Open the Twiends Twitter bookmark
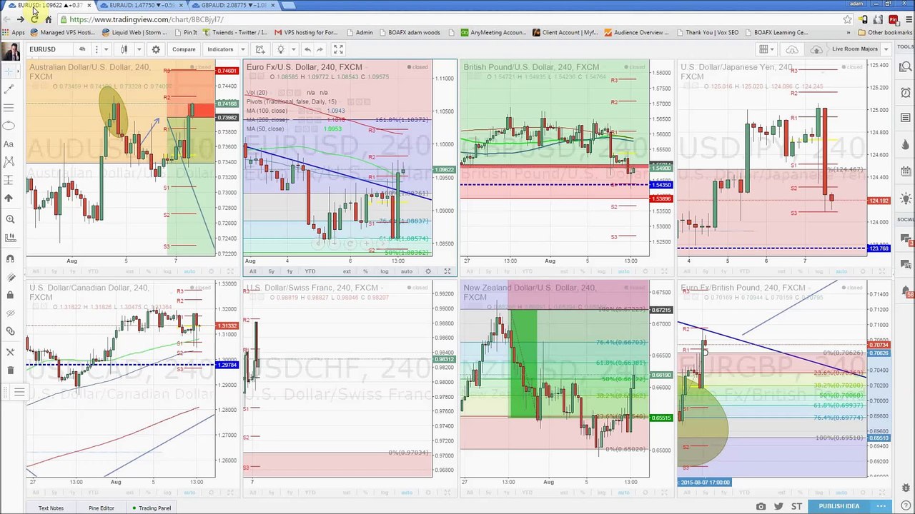Viewport: 915px width, 514px height. point(234,32)
